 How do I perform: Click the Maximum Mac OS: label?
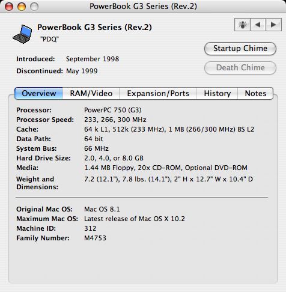(x=47, y=219)
